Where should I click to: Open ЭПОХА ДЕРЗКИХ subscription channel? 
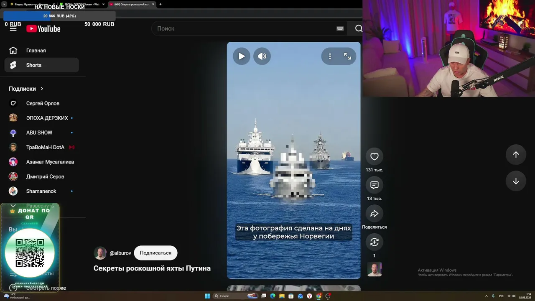41,118
